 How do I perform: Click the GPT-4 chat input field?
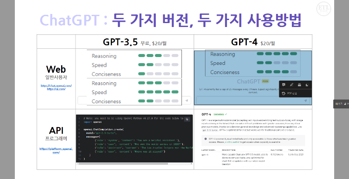pos(253,101)
